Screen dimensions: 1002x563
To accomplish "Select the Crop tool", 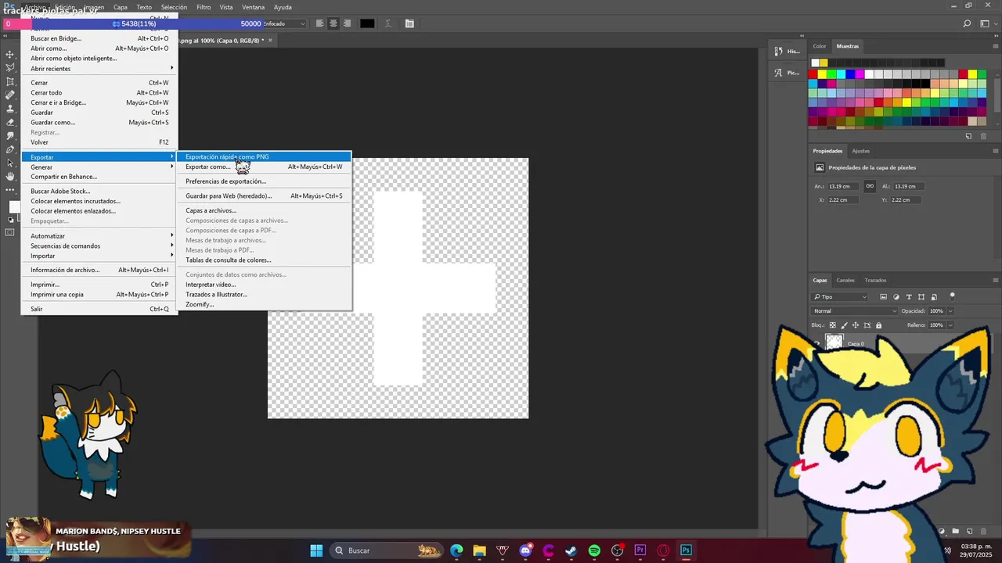I will [10, 81].
